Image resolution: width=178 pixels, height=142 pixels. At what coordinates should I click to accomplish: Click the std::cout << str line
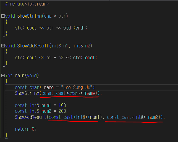coord(51,28)
